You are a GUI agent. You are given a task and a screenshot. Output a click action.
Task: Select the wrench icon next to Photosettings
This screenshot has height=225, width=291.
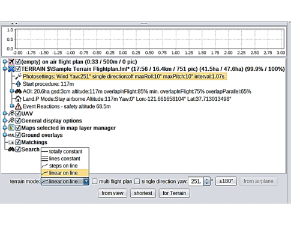pos(18,76)
